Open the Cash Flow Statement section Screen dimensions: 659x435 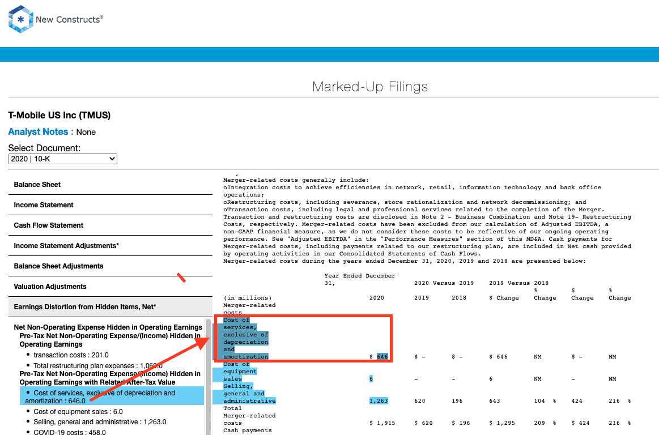pos(110,225)
